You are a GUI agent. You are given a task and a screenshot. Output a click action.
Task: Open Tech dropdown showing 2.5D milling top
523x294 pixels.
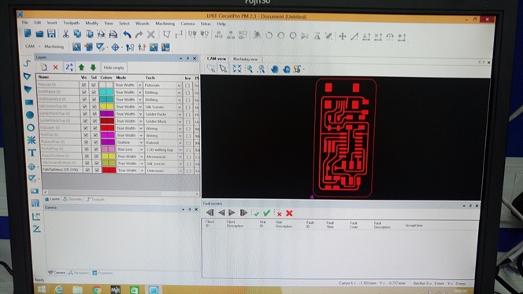[180, 150]
